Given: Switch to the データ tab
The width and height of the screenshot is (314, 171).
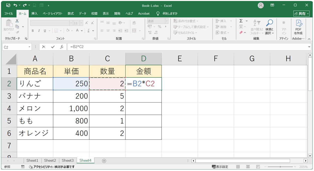Looking at the screenshot, I should coord(83,13).
